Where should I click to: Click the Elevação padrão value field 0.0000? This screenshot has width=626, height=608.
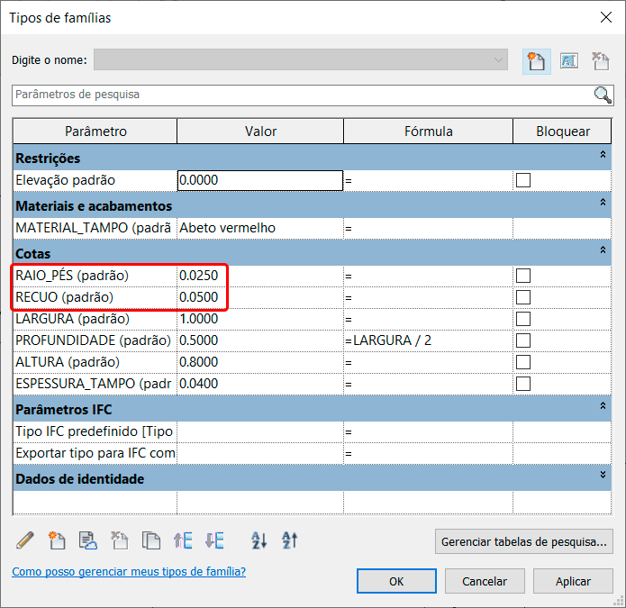[x=260, y=180]
